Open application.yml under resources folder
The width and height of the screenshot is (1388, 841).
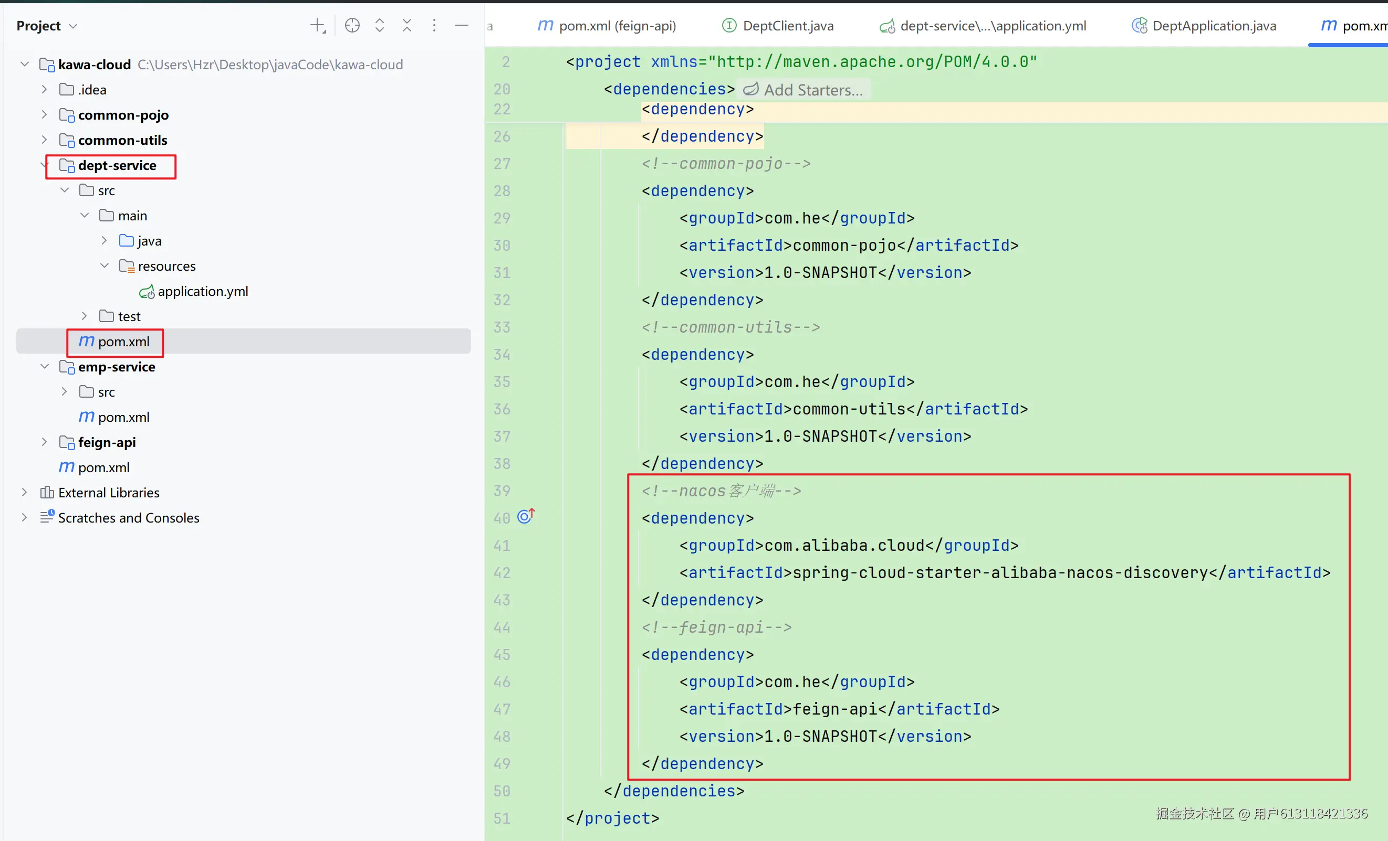[202, 291]
